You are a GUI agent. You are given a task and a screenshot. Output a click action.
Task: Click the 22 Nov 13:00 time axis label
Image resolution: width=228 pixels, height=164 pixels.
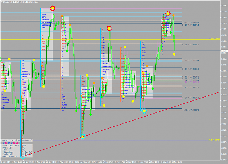point(74,162)
